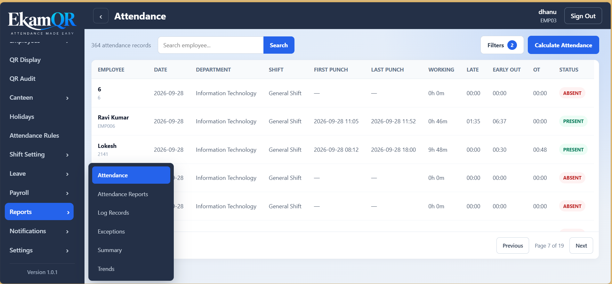Click PRESENT status for Ravi Kumar
This screenshot has height=284, width=612.
(x=573, y=121)
